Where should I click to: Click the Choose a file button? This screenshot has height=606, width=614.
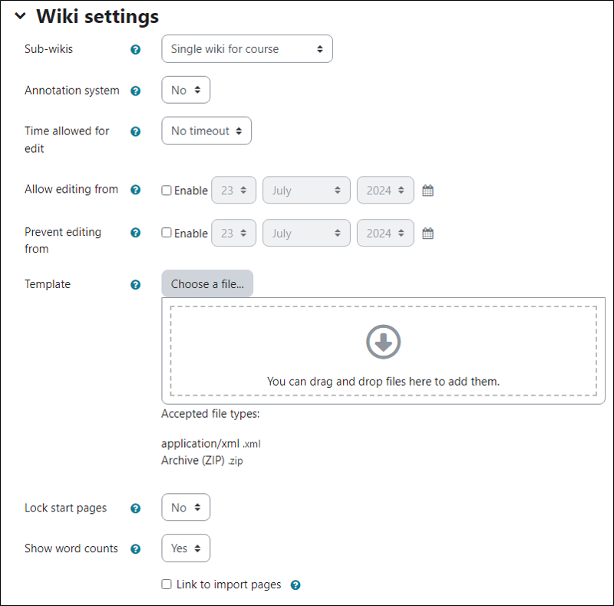pos(206,283)
